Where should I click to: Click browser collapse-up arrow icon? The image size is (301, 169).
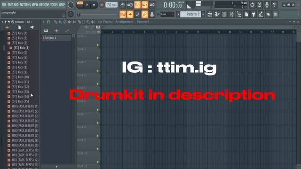tap(6, 22)
